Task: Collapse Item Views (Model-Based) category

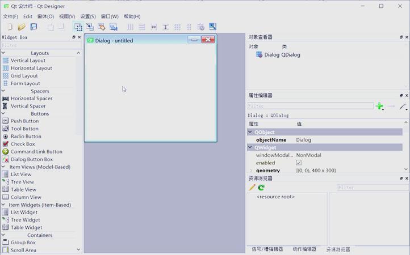Action: coord(3,167)
